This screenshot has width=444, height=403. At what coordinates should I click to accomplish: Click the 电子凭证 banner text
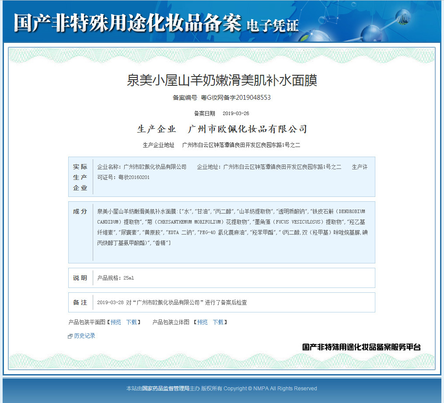point(273,26)
